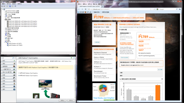Select AMD Radeon HD 6670 in device tree
Viewport: 184px width, 103px height.
click(15, 43)
